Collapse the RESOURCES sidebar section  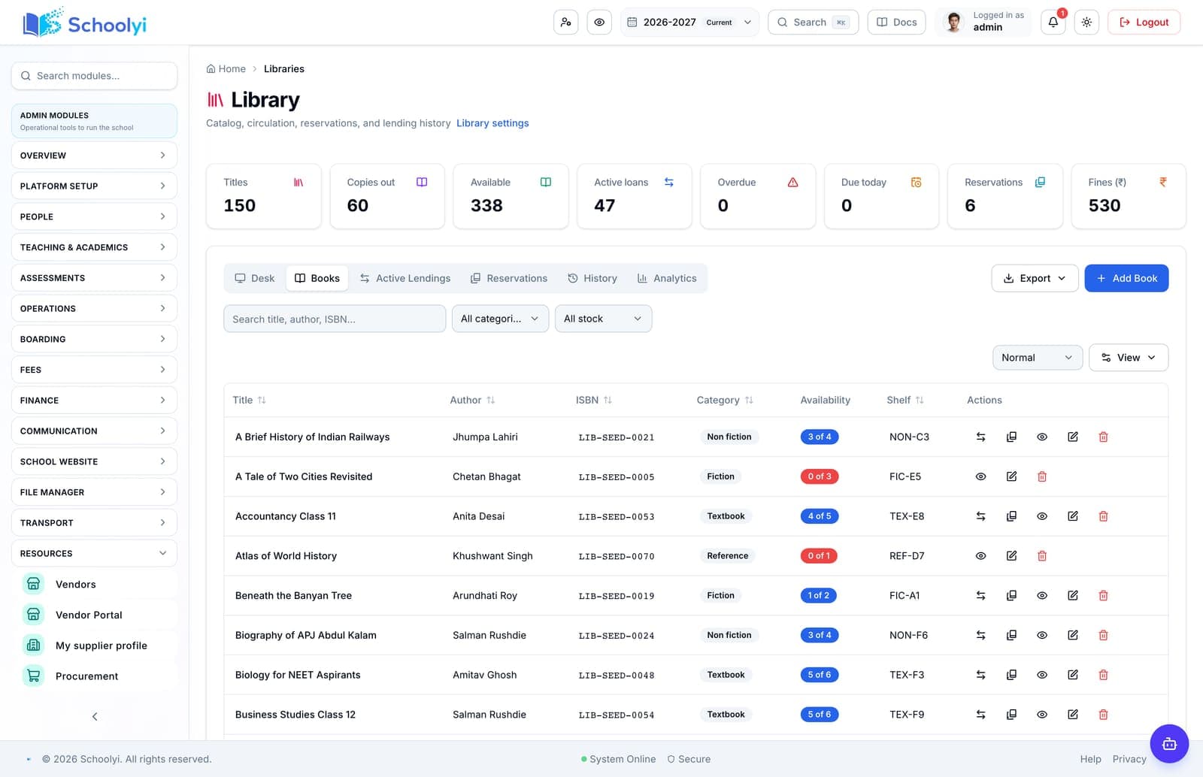[94, 553]
